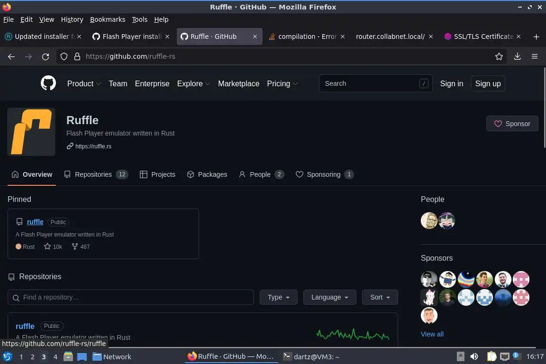Open the Tools menu
Screen dimensions: 546x364
coord(140,19)
